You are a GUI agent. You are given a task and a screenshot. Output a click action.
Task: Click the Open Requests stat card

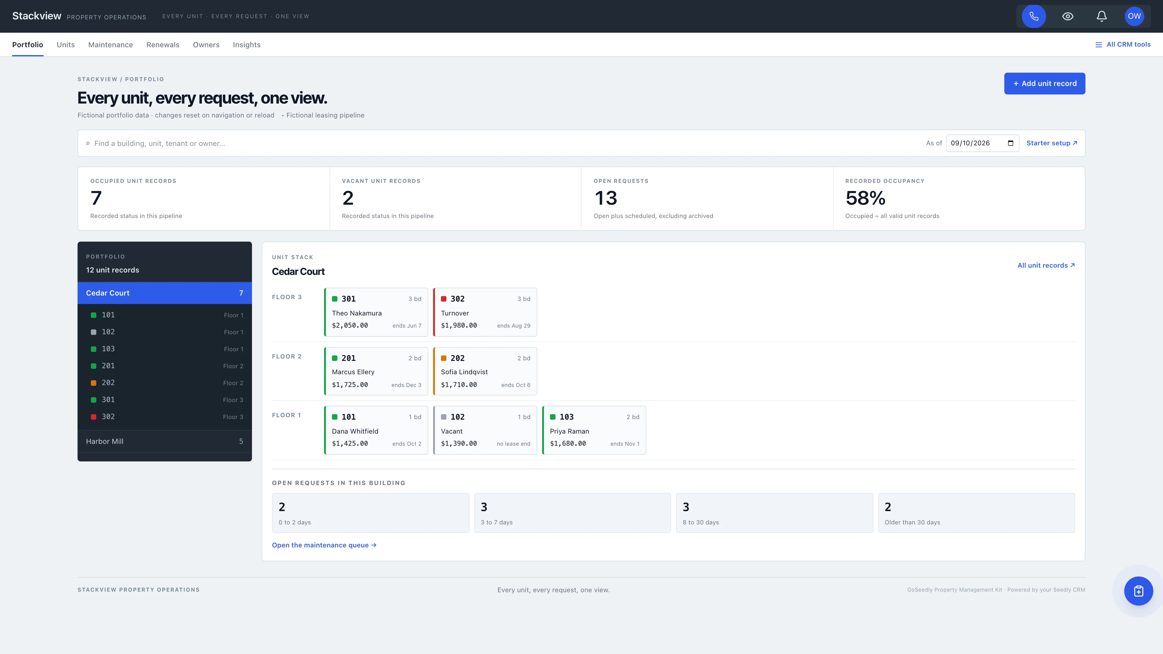707,199
